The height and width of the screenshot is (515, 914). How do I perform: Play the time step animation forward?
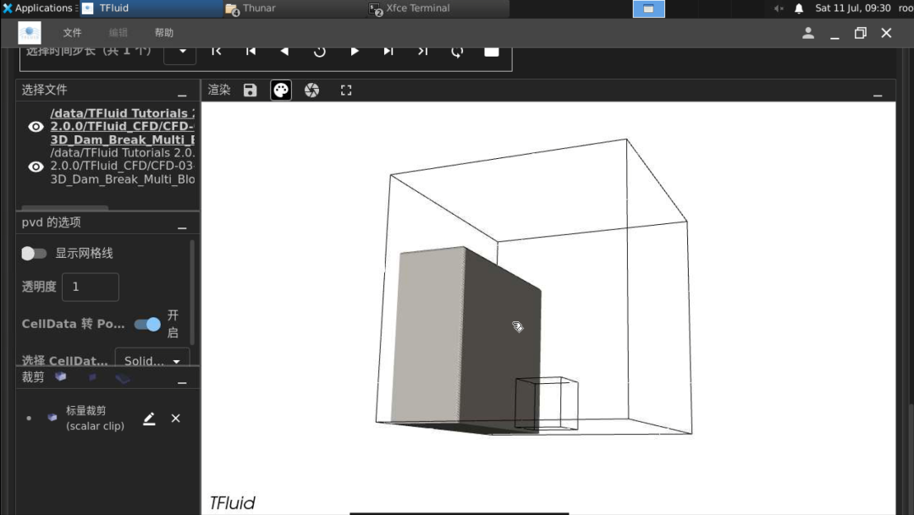[x=354, y=52]
